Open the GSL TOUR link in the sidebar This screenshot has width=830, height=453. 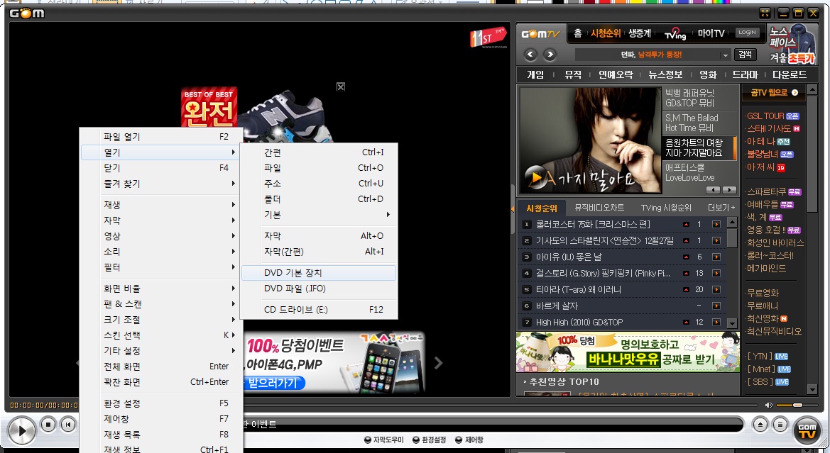[x=772, y=116]
